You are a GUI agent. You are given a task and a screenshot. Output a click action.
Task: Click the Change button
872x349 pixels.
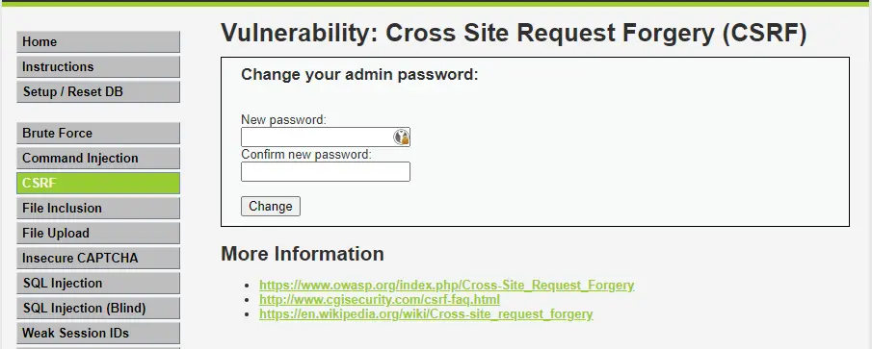271,206
